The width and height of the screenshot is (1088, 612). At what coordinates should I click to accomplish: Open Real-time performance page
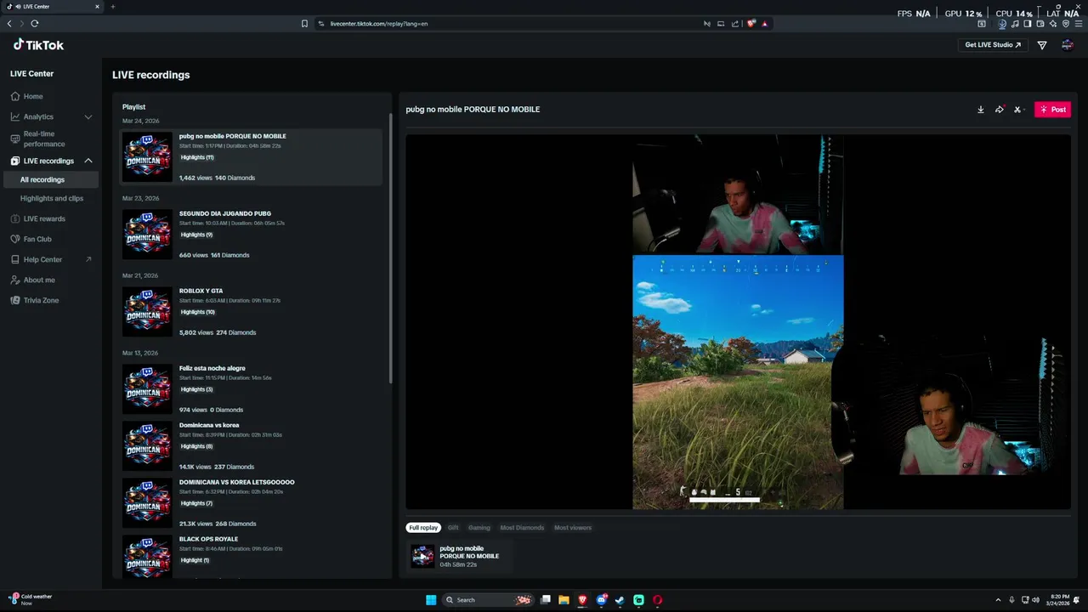click(44, 139)
